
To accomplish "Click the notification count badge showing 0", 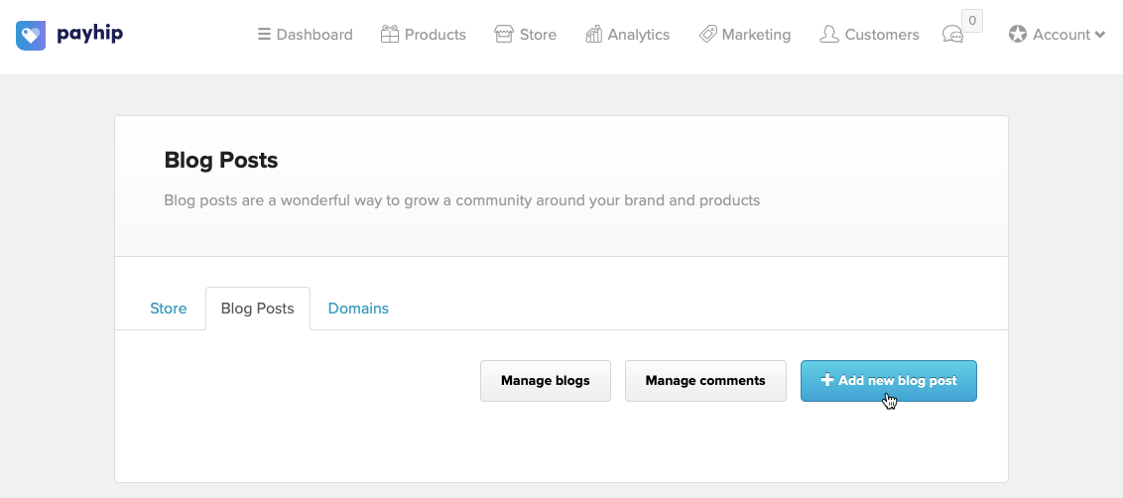I will (x=972, y=20).
